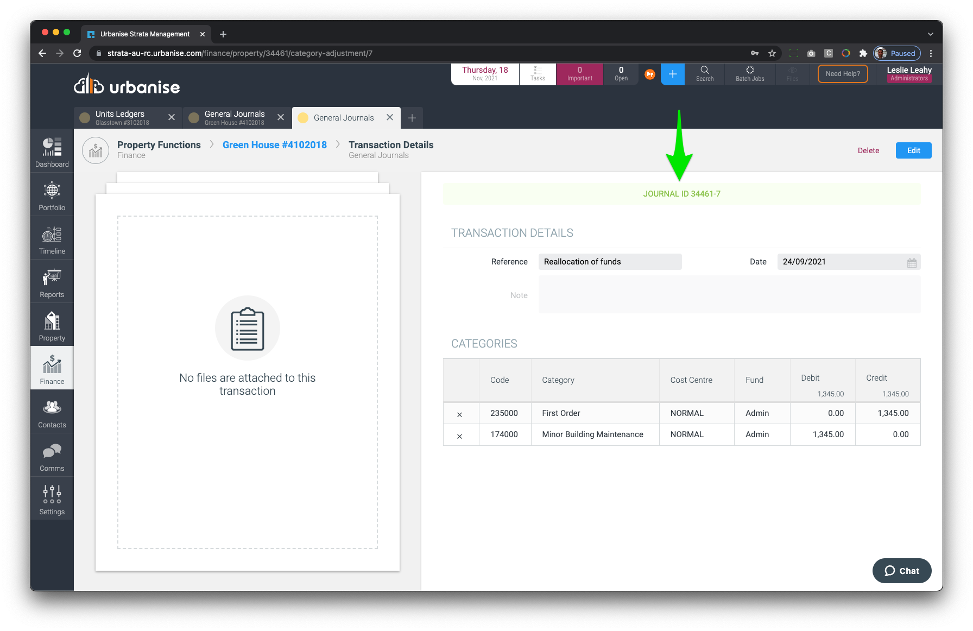973x631 pixels.
Task: Open the Comms sidebar icon
Action: [52, 456]
